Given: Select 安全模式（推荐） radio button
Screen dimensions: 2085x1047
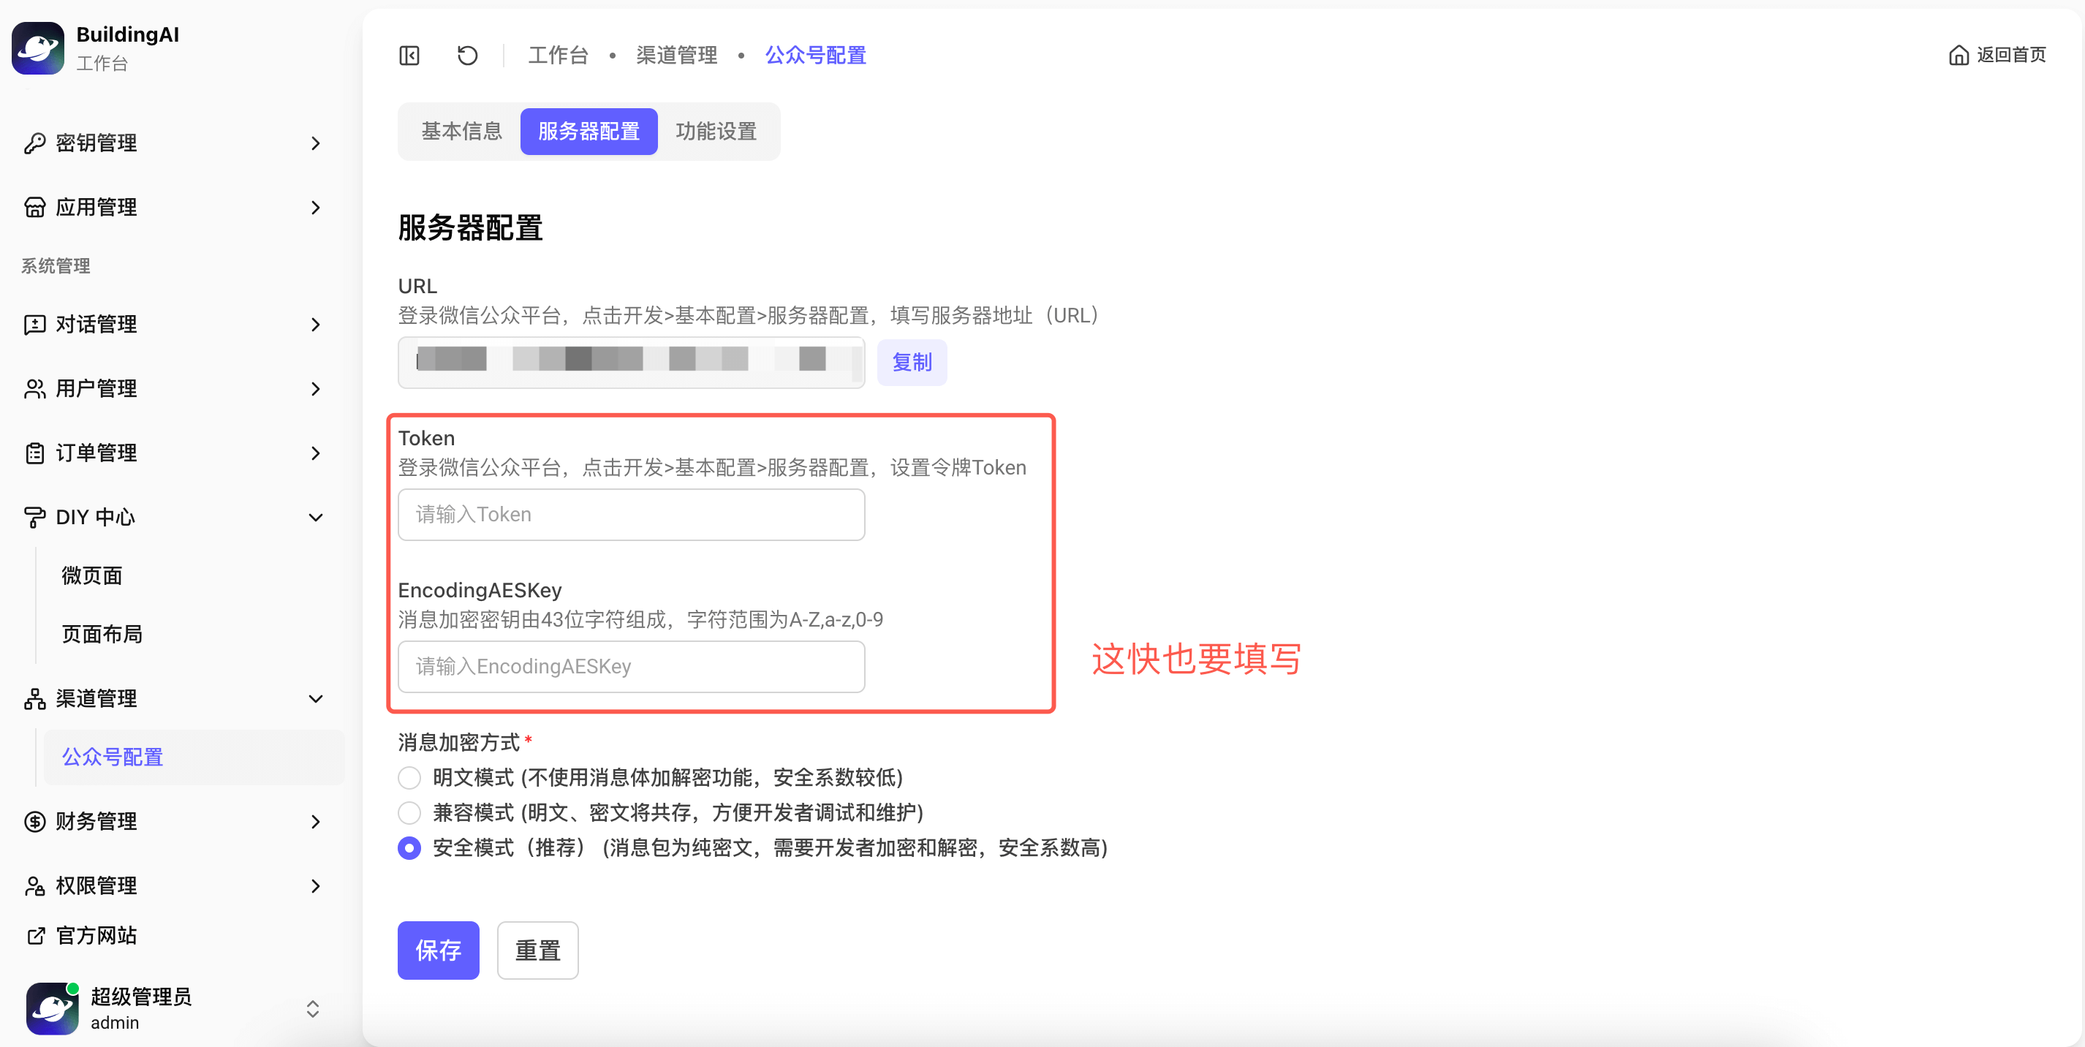Looking at the screenshot, I should point(409,848).
